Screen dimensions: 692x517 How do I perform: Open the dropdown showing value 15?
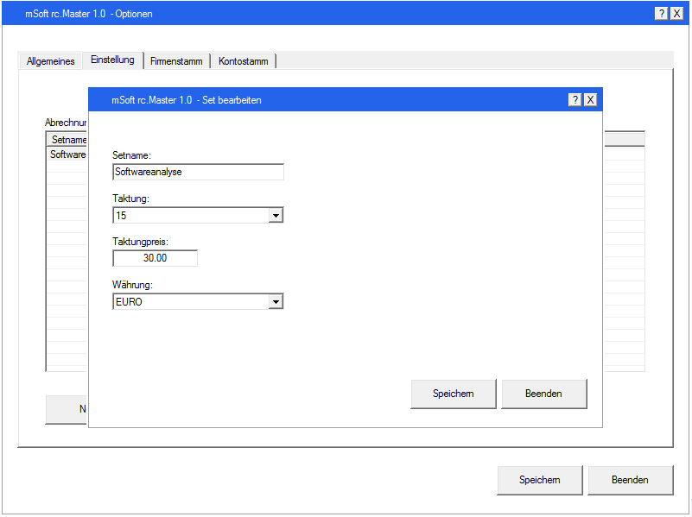[x=276, y=215]
